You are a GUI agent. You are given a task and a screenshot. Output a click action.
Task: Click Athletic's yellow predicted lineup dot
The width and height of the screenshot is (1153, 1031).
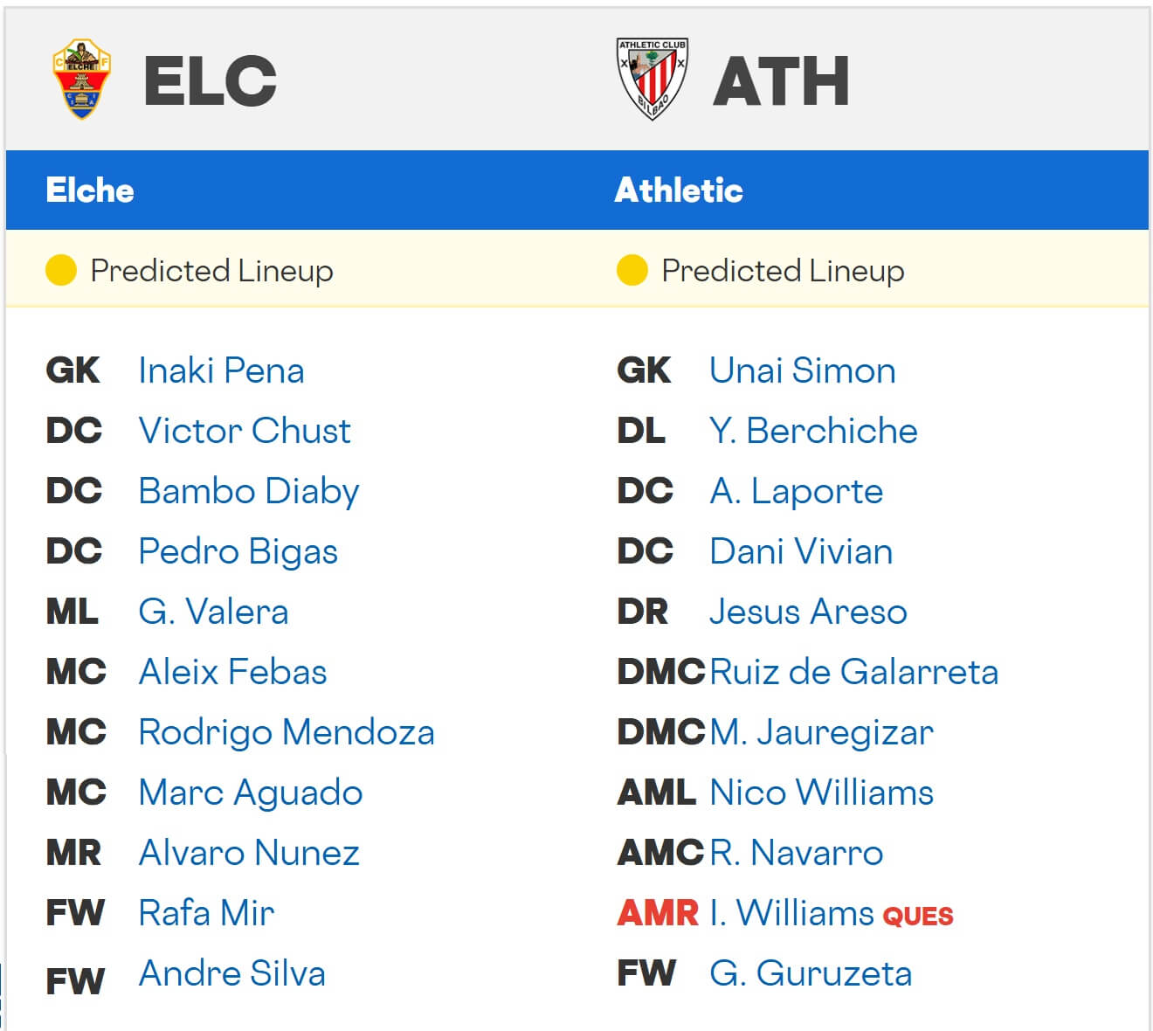[x=632, y=270]
